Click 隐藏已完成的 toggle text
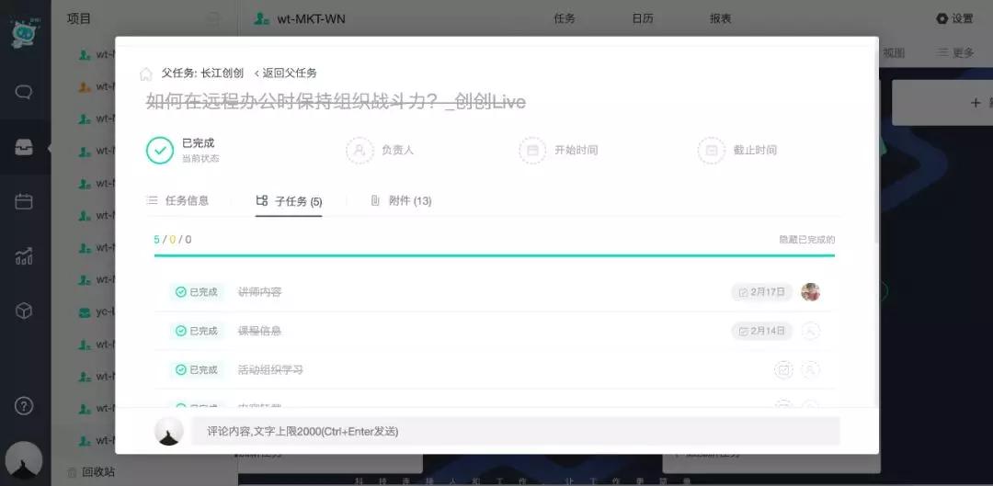993x486 pixels. (x=807, y=240)
